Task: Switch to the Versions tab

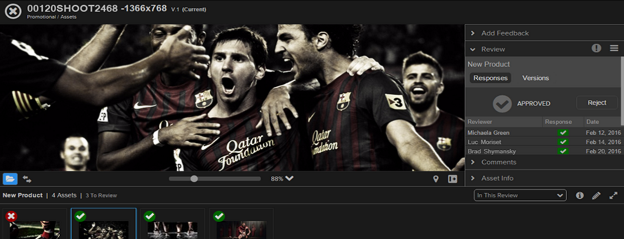Action: 535,78
